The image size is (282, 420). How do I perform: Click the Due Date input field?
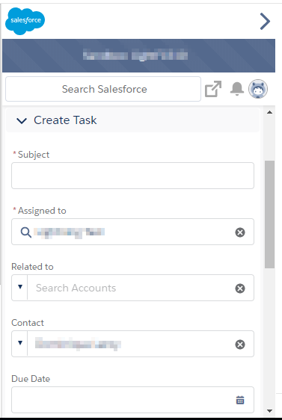132,400
